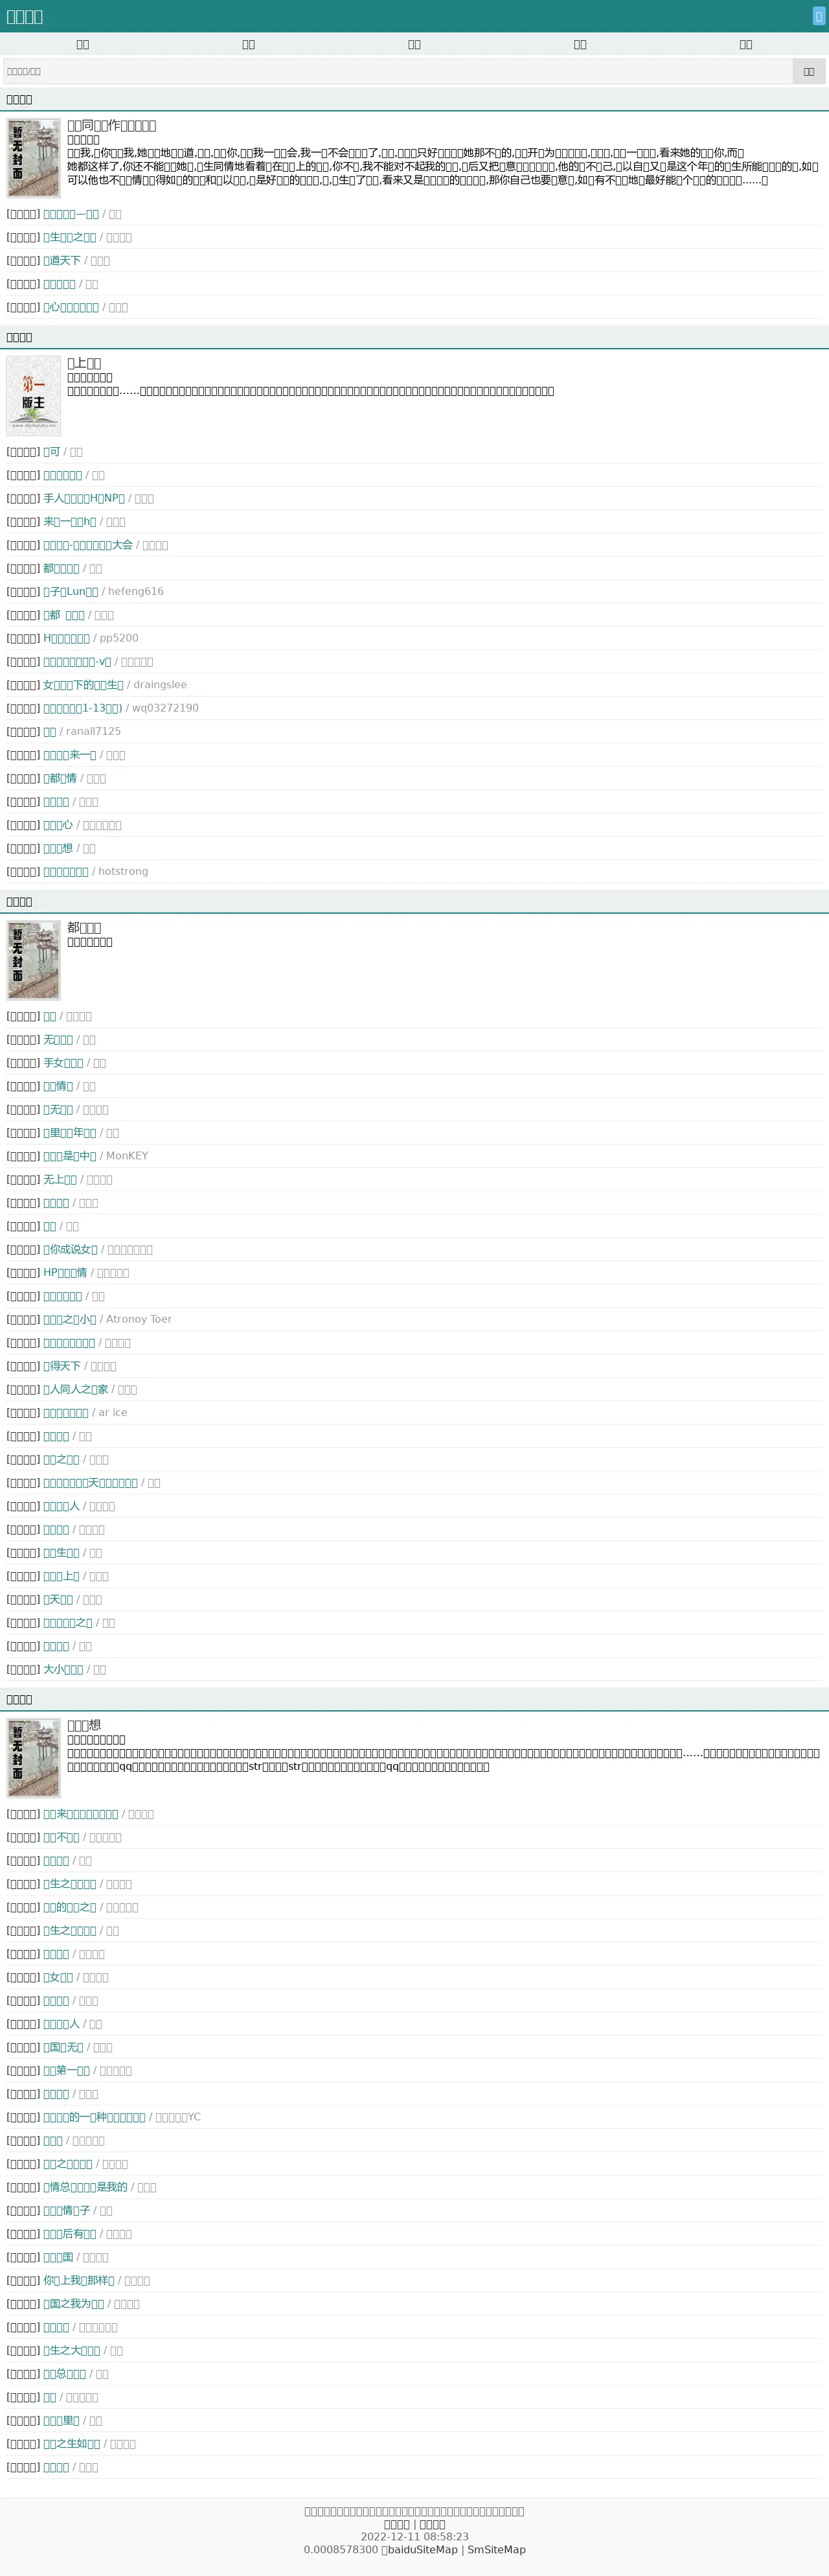Open the novel link containing '-v'
829x2576 pixels.
pyautogui.click(x=77, y=662)
